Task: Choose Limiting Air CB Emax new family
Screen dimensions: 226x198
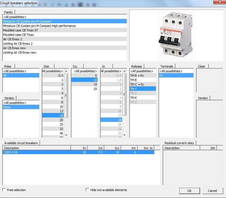Action: pos(64,52)
